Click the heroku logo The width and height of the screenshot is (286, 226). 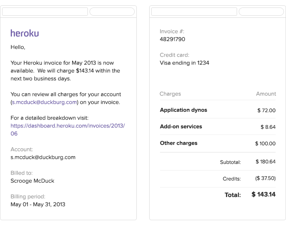pyautogui.click(x=24, y=33)
